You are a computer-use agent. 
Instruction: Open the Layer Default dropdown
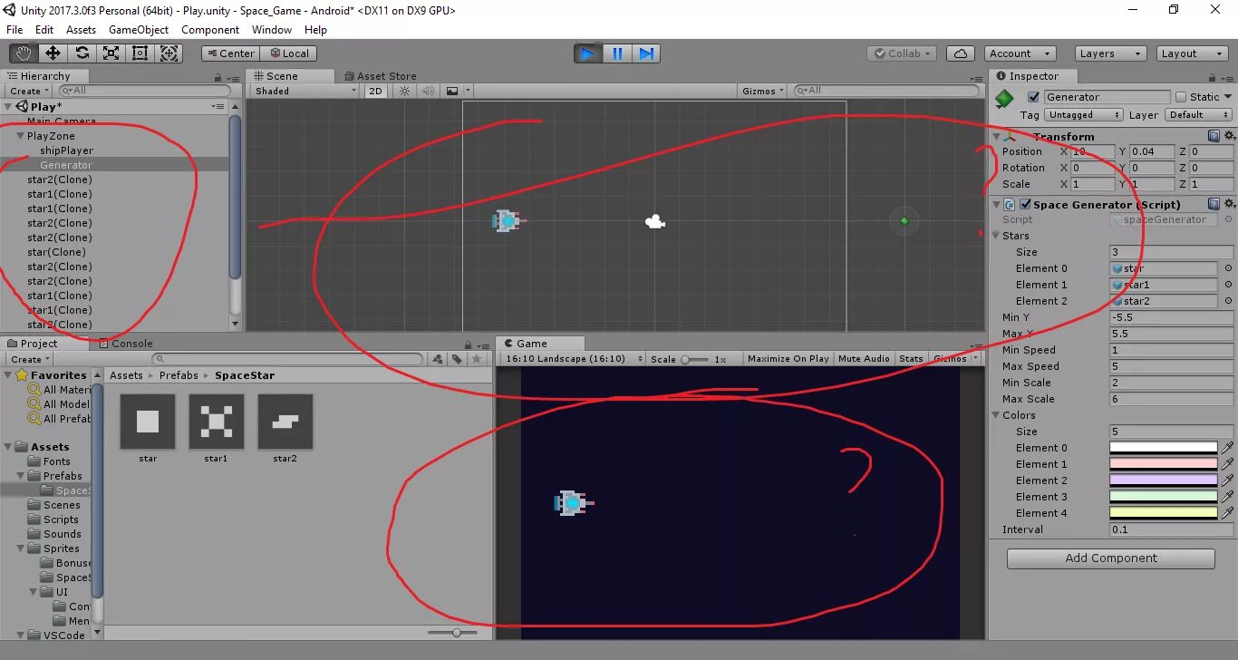coord(1198,115)
